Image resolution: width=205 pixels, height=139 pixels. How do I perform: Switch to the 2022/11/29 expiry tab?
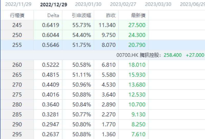(x=18, y=4)
